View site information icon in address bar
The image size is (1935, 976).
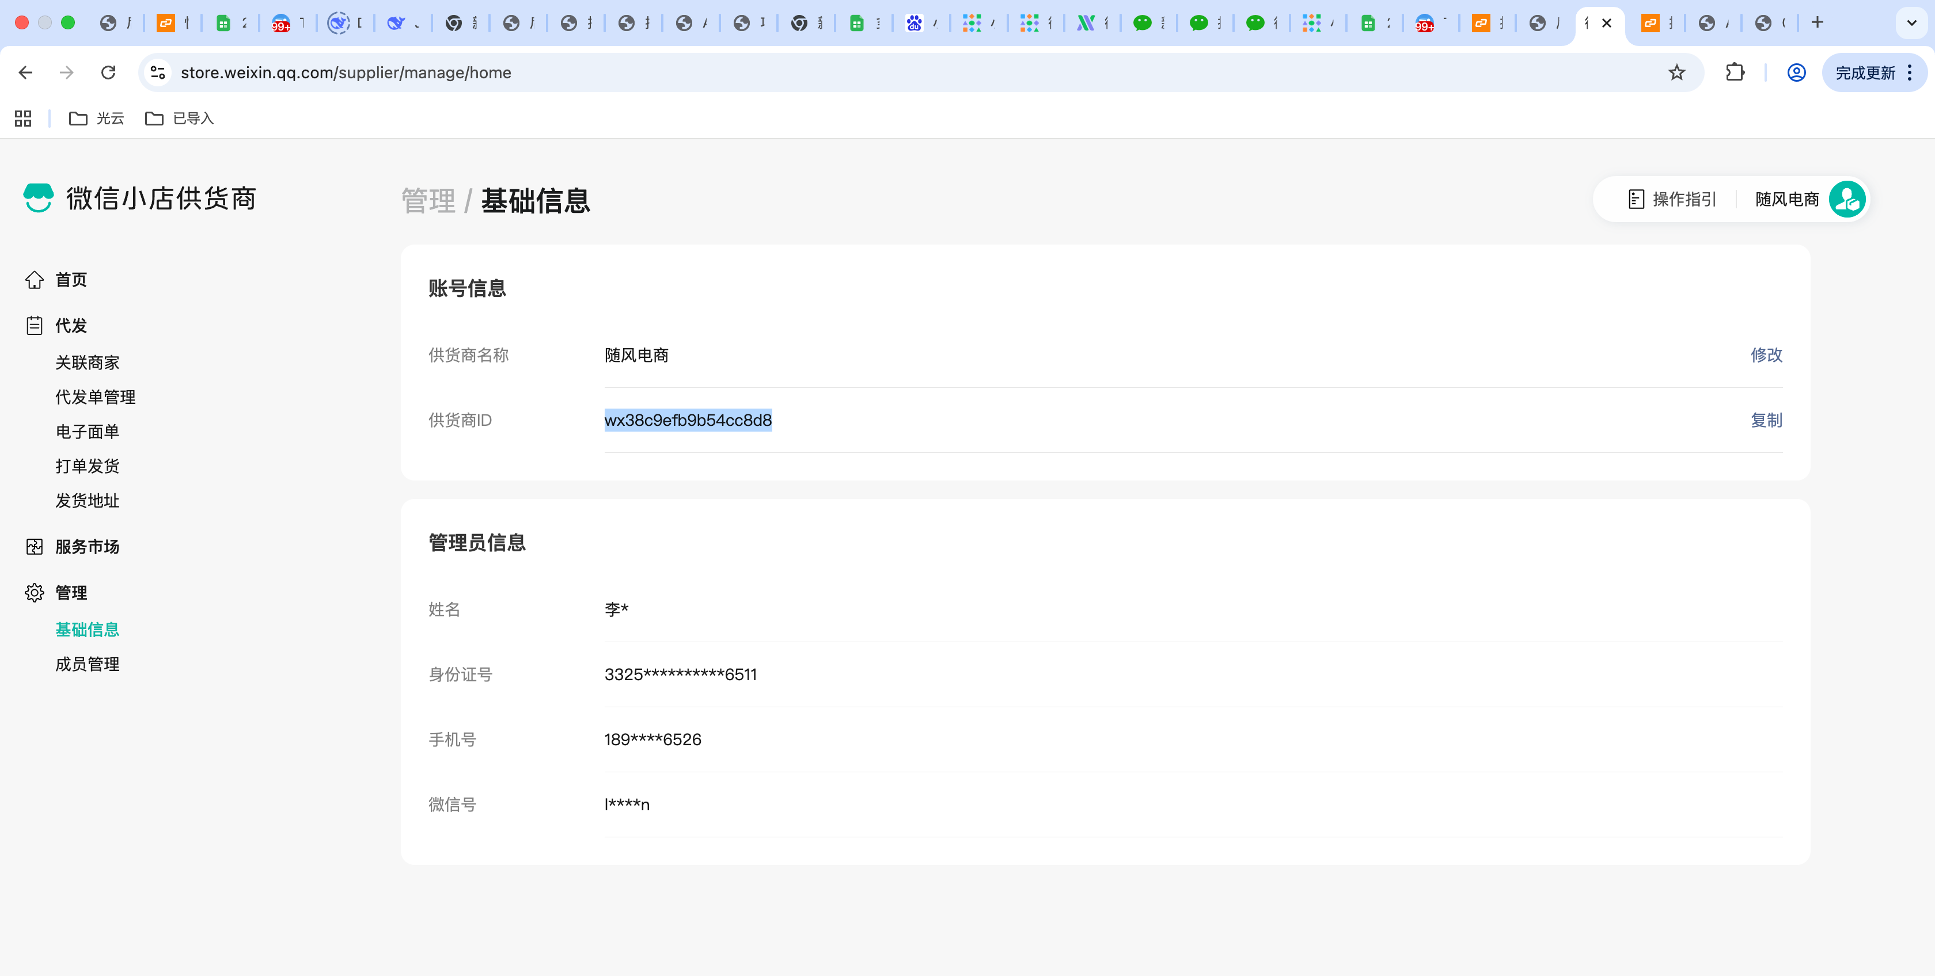click(x=158, y=73)
